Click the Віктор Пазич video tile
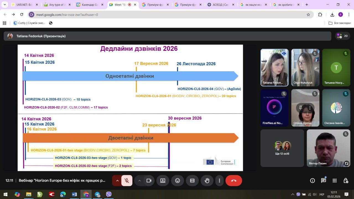 click(x=328, y=148)
